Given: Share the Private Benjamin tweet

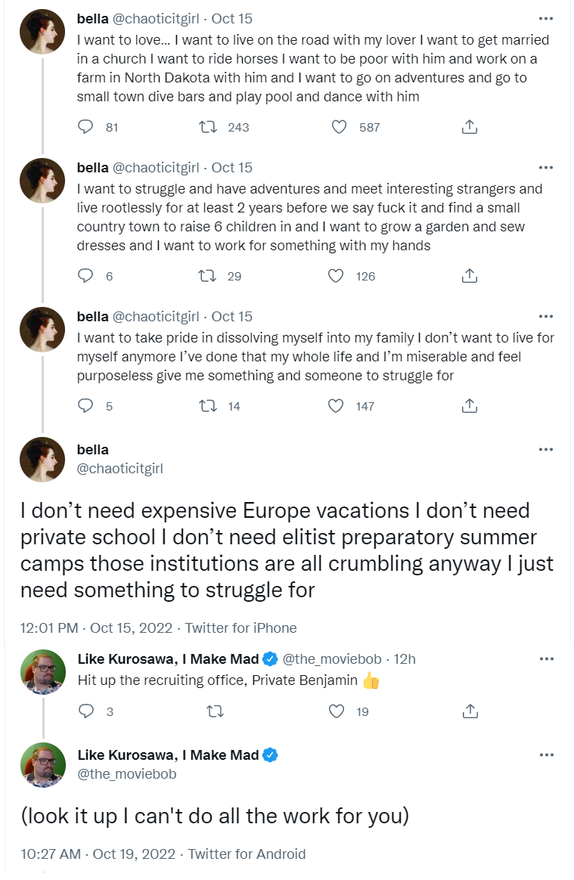Looking at the screenshot, I should coord(470,711).
